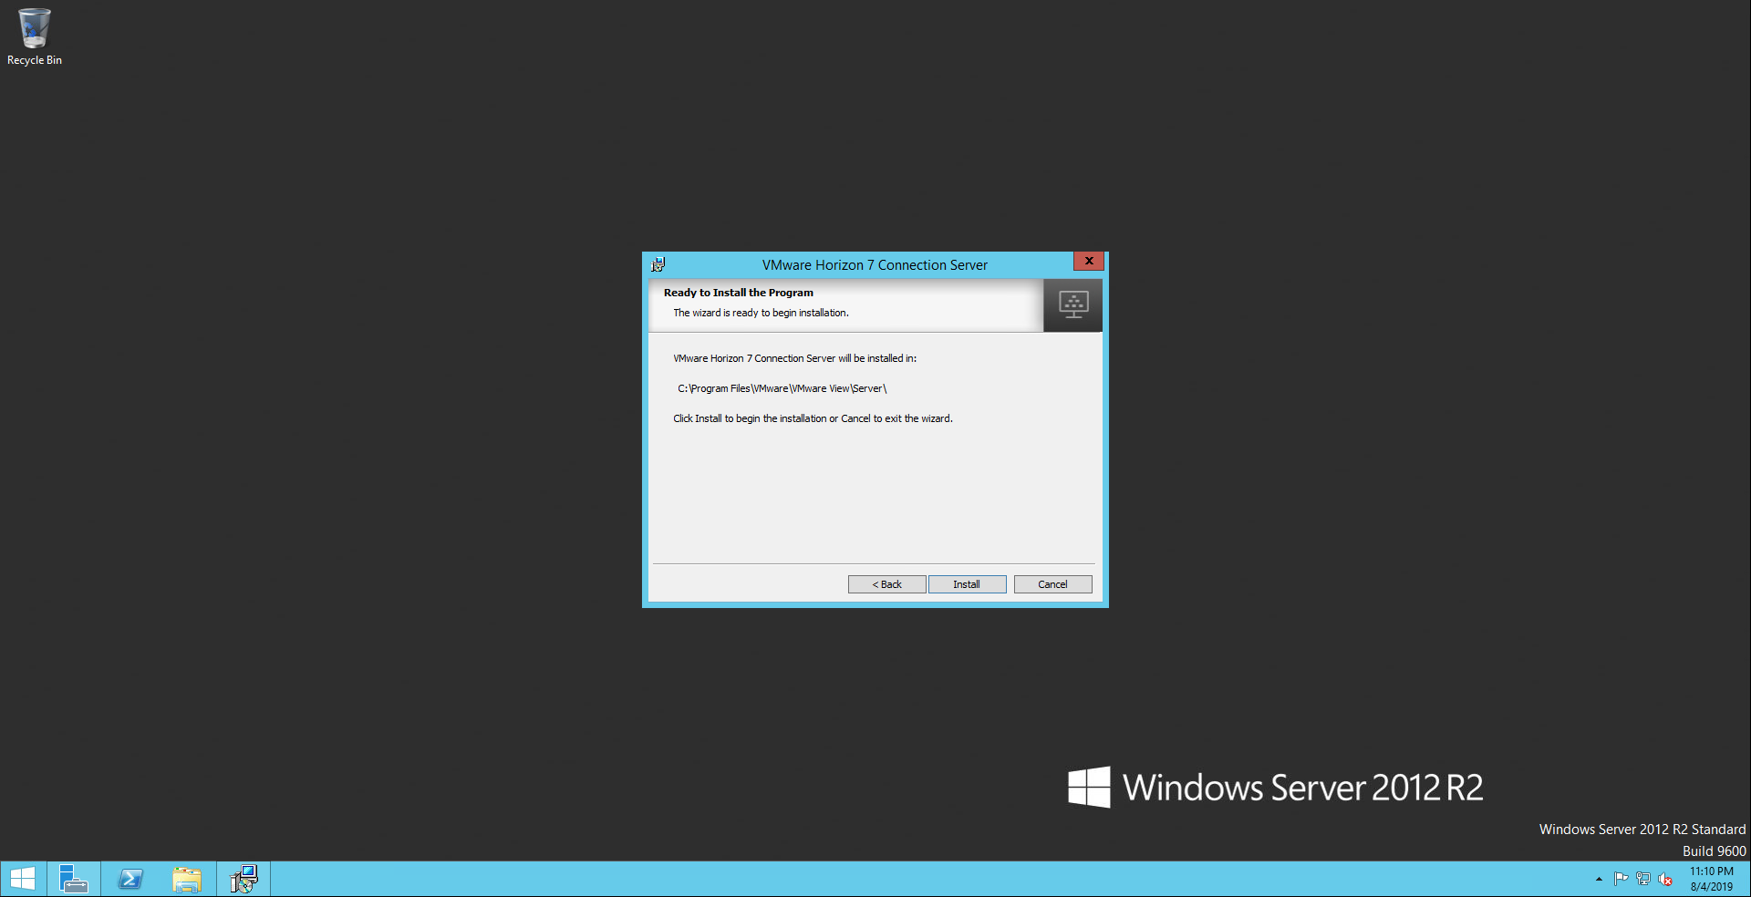Screen dimensions: 1751x897
Task: Click the muted volume speaker icon
Action: click(x=1665, y=879)
